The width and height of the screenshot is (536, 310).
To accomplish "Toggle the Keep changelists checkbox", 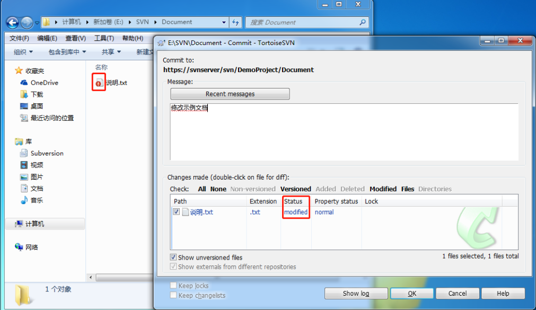I will [173, 295].
